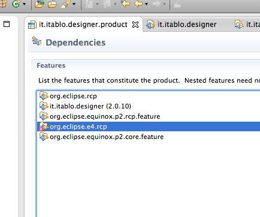Click the greyed Previous Annotation icon
The width and height of the screenshot is (260, 217).
pyautogui.click(x=107, y=4)
